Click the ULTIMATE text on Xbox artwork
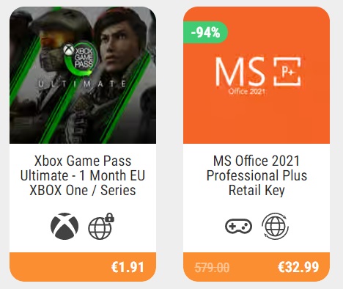 (82, 84)
